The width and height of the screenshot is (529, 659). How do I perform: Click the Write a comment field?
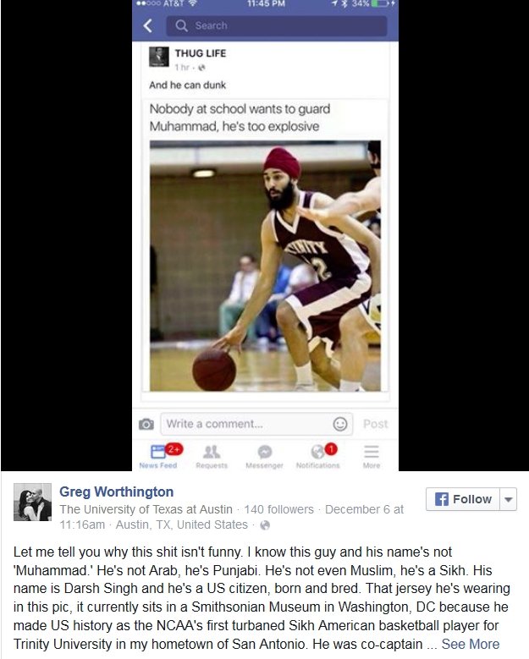pyautogui.click(x=256, y=424)
